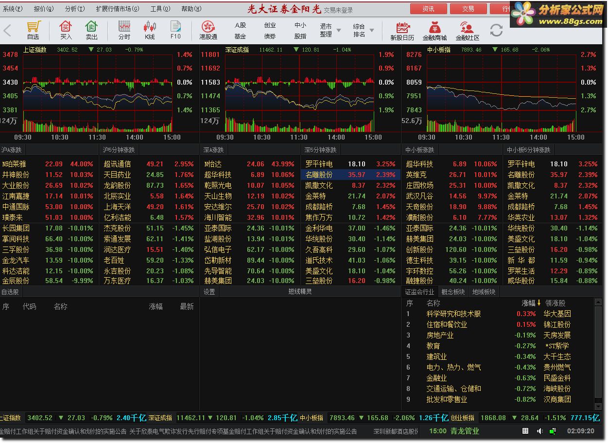Viewport: 608px width, 443px height.
Task: Click the 涨幅 sort arrow in industry list
Action: point(539,303)
